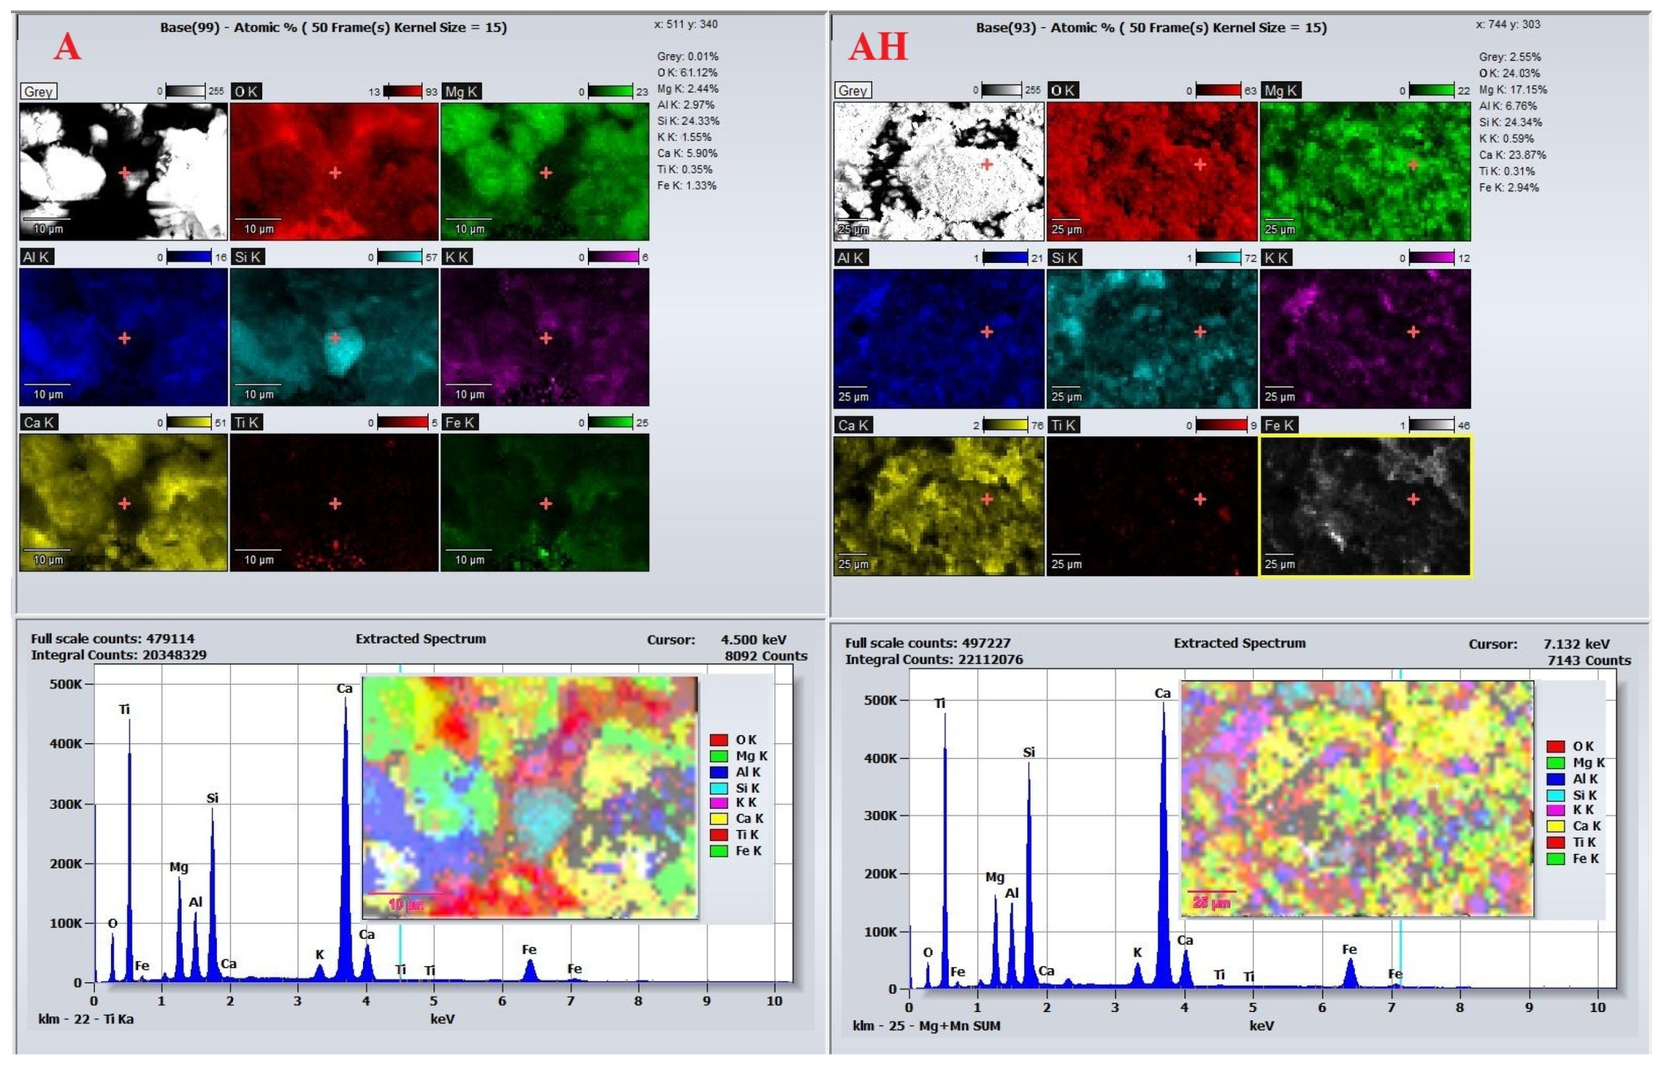Select the Fe K map in panel A
This screenshot has width=1664, height=1069.
click(x=545, y=503)
